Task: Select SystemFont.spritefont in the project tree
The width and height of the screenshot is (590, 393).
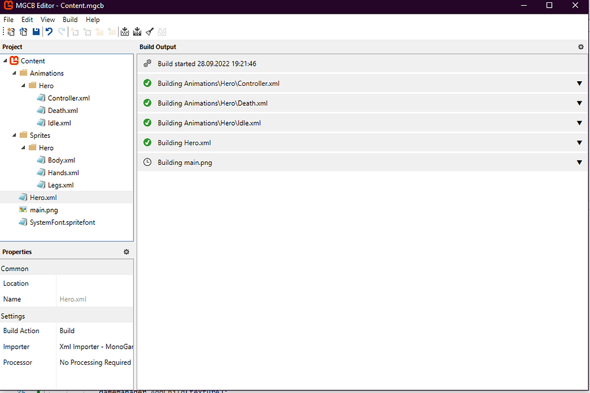Action: (64, 222)
